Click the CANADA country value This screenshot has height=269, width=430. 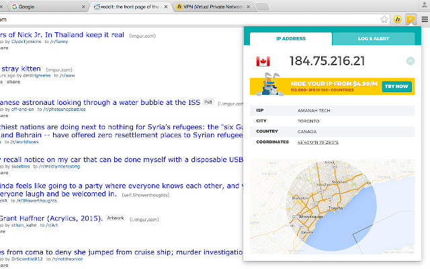(307, 132)
